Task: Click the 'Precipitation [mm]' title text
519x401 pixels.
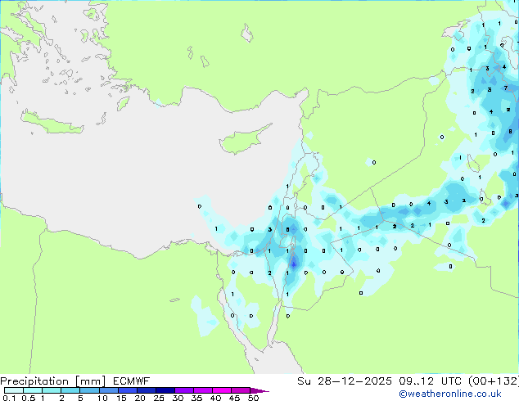Action: click(x=53, y=381)
